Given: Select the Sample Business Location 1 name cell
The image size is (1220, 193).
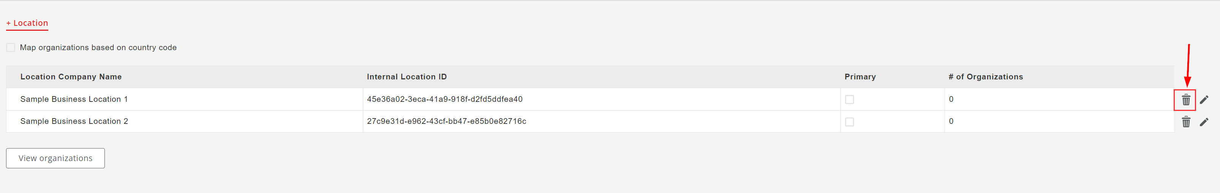Looking at the screenshot, I should coord(74,99).
